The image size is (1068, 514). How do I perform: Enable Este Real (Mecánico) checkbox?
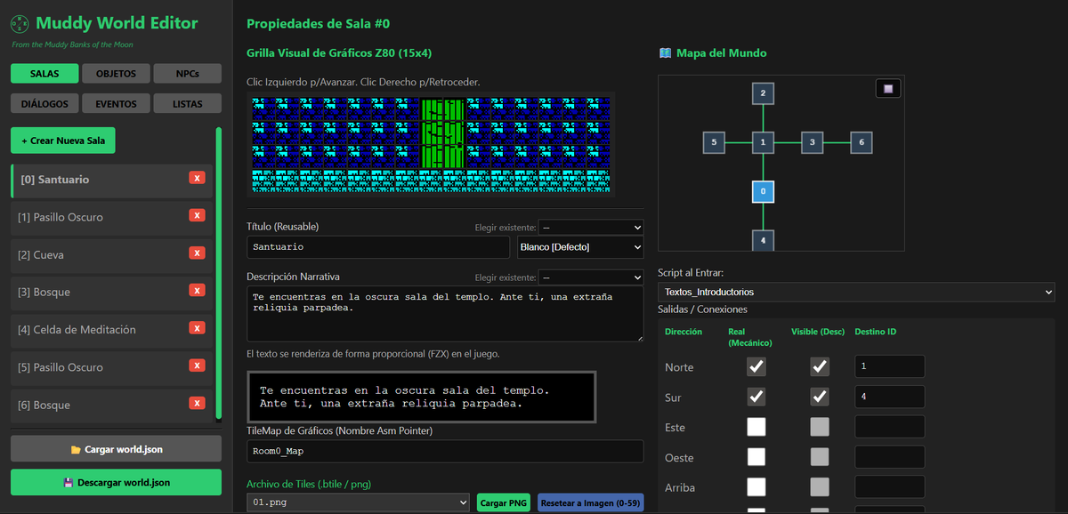click(756, 427)
